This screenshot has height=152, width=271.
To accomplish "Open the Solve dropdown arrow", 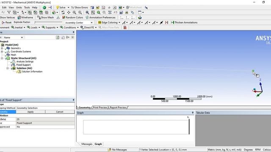I will (x=68, y=8).
